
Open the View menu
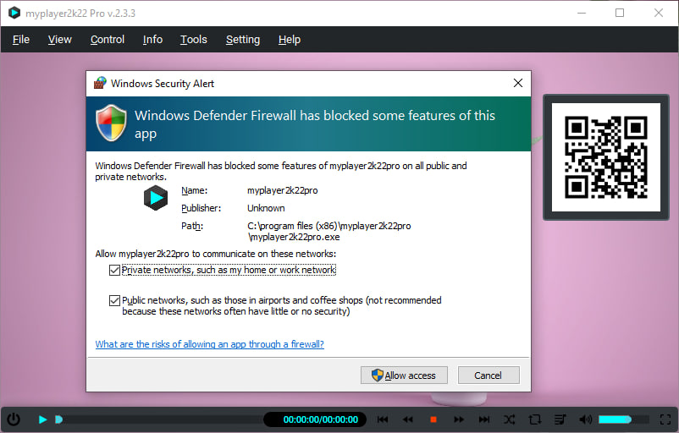(x=59, y=40)
